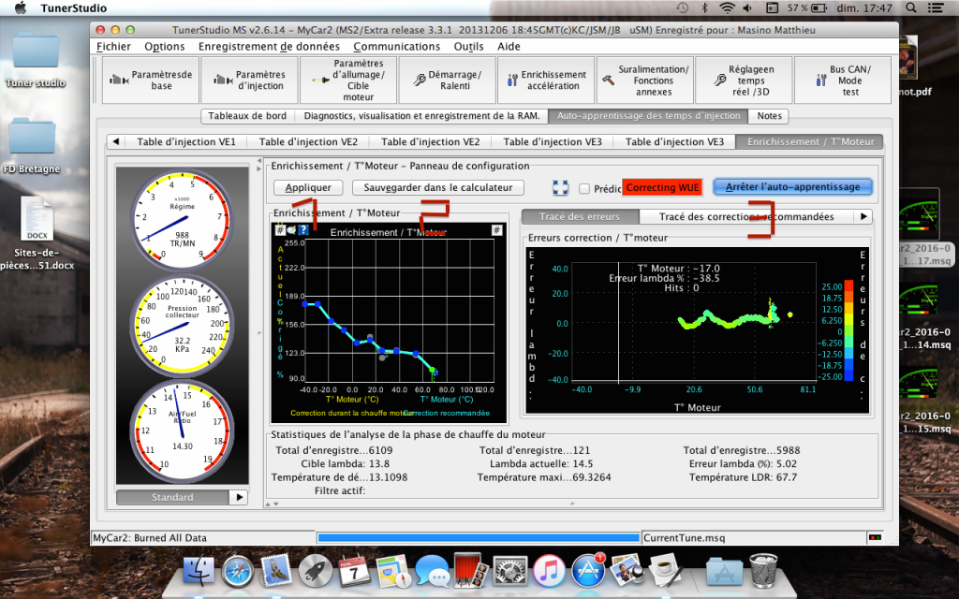Select Tracé des erreurs tab
Image resolution: width=959 pixels, height=599 pixels.
(580, 216)
